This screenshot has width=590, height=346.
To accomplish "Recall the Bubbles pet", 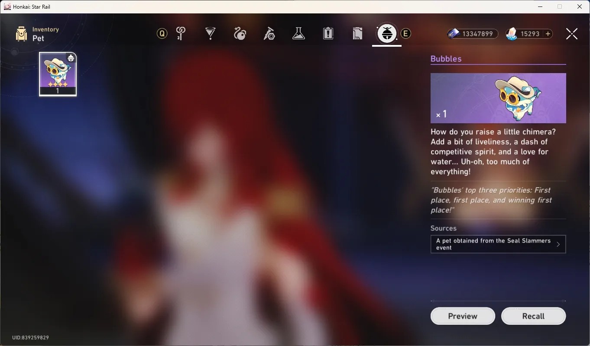I will tap(533, 316).
